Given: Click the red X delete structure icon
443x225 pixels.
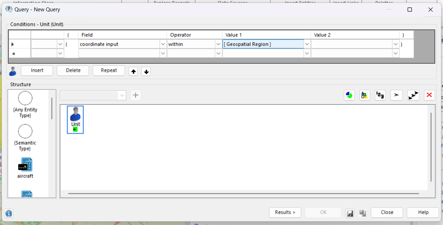Looking at the screenshot, I should [430, 95].
